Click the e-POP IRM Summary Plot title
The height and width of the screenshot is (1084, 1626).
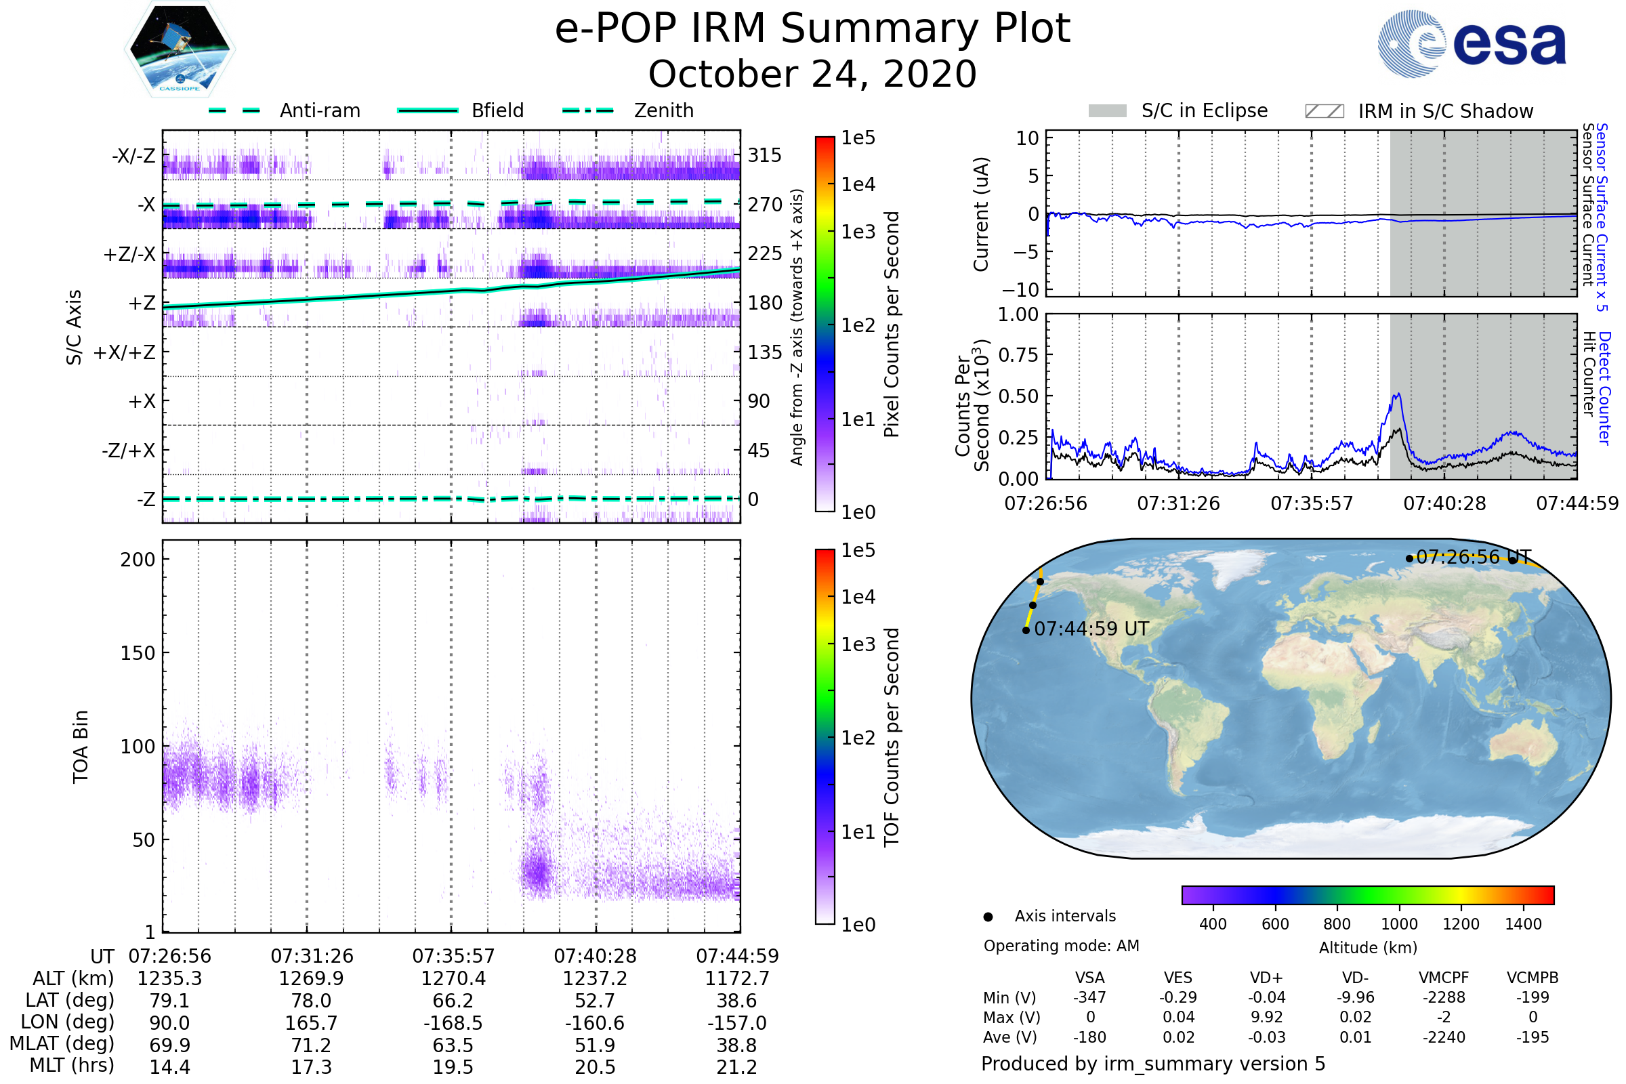(812, 29)
